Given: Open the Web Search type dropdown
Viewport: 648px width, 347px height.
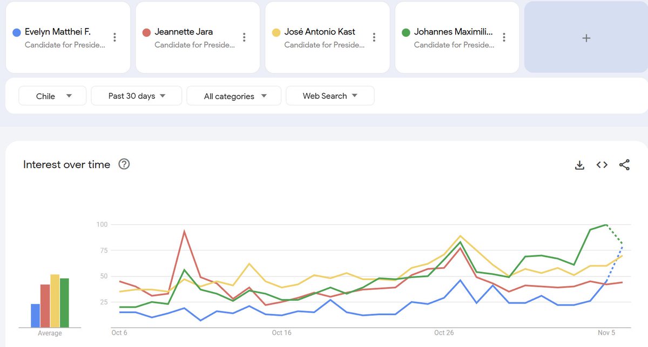Looking at the screenshot, I should pyautogui.click(x=330, y=96).
